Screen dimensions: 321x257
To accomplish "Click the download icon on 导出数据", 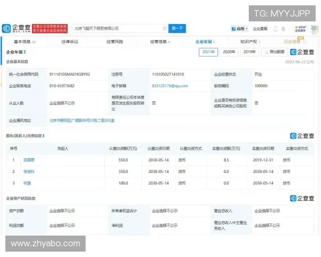I will [x=266, y=52].
